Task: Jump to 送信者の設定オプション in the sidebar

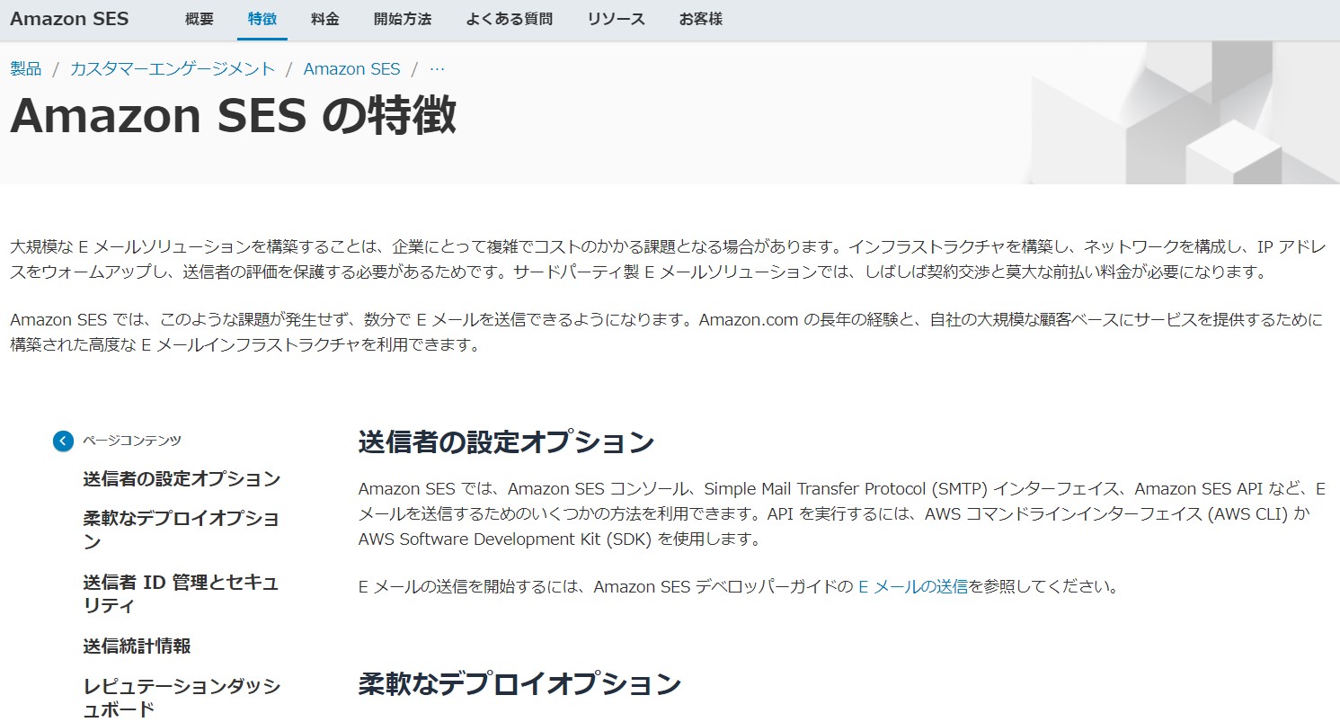Action: click(x=182, y=478)
